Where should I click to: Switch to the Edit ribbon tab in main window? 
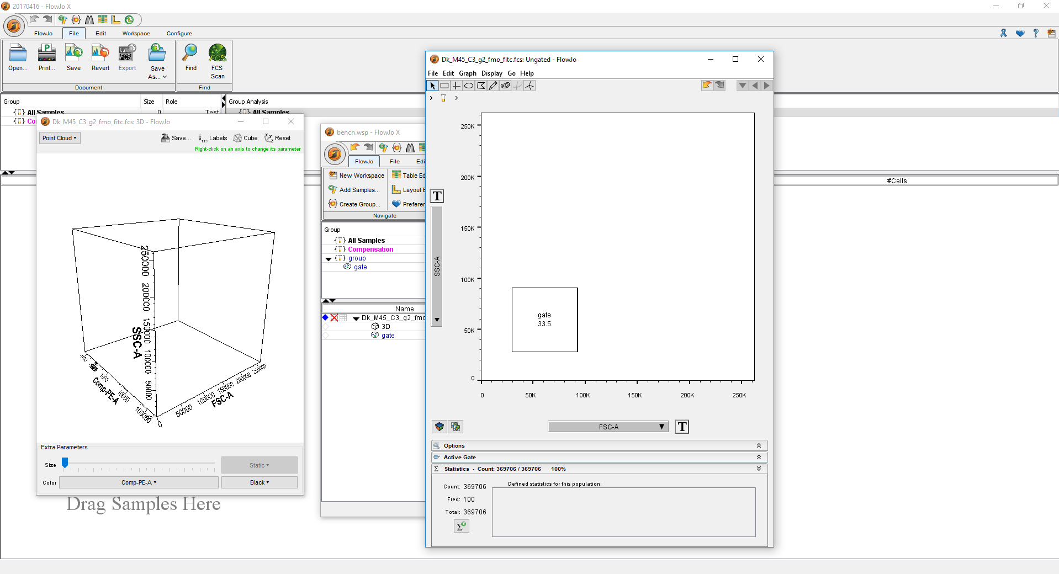(x=100, y=34)
